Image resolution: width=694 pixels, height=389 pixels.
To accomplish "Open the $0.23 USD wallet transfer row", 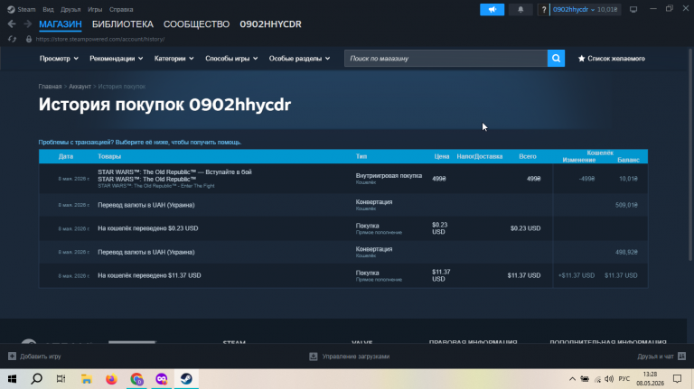I will [x=343, y=228].
